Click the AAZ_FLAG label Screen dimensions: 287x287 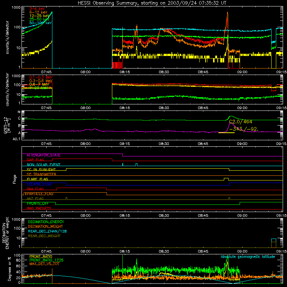[x=35, y=199]
